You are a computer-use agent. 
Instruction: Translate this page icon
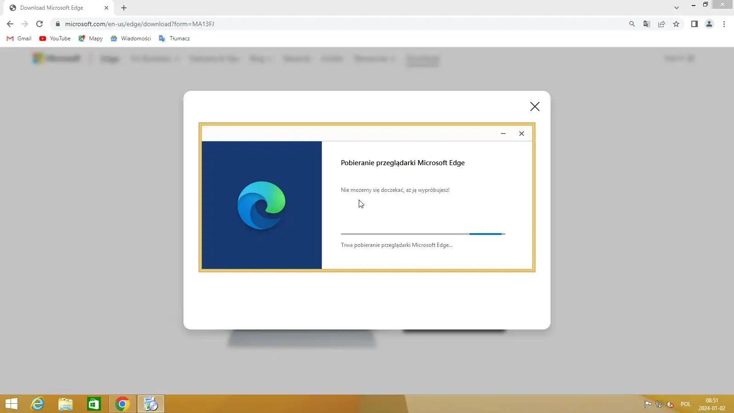(x=647, y=24)
